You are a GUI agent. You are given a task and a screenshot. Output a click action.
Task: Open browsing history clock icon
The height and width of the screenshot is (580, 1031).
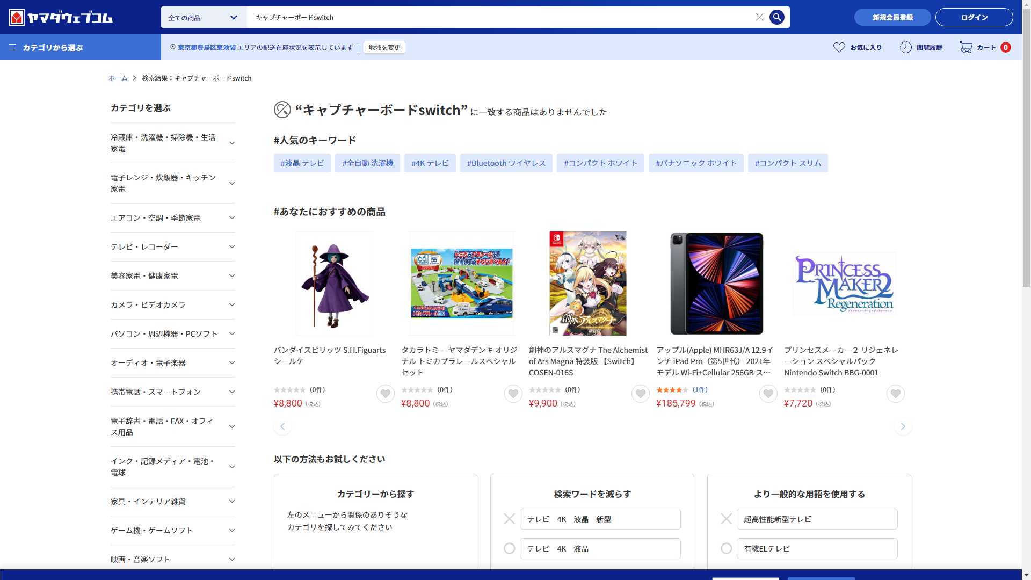point(905,47)
